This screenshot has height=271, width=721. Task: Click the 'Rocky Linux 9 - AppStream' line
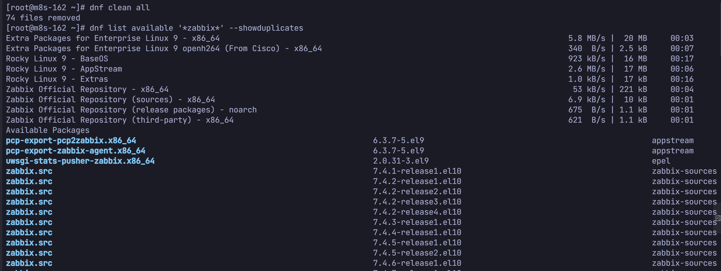tap(64, 69)
